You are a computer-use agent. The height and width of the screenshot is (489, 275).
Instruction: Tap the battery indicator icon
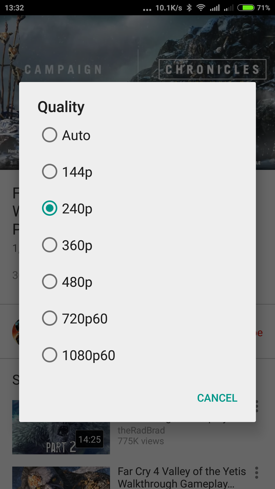click(246, 8)
